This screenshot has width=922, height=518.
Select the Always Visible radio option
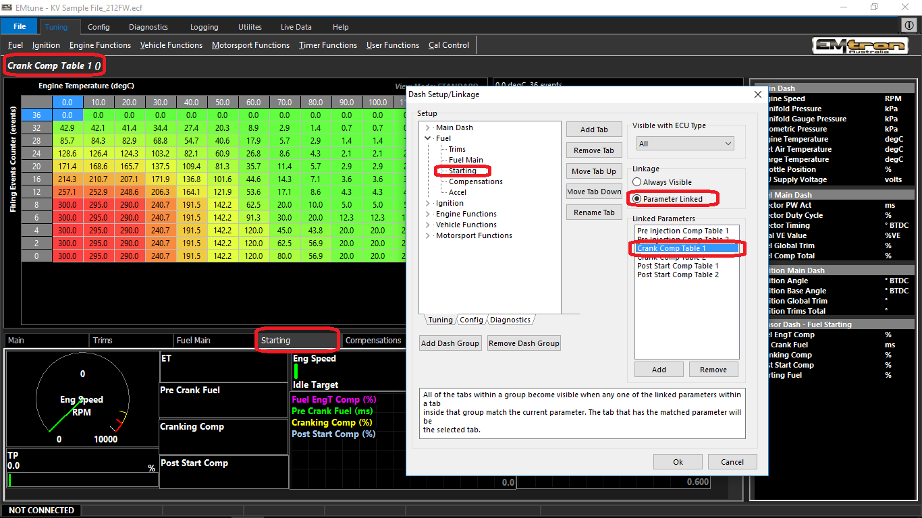[x=637, y=182]
